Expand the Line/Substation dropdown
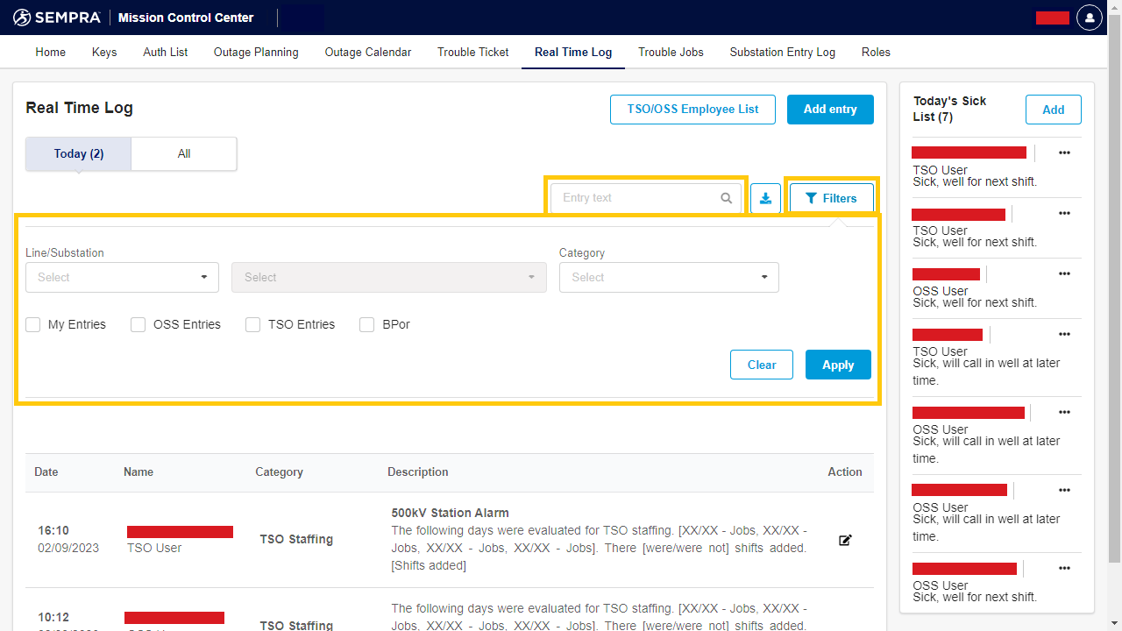Screen dimensions: 1122x631 tap(122, 277)
